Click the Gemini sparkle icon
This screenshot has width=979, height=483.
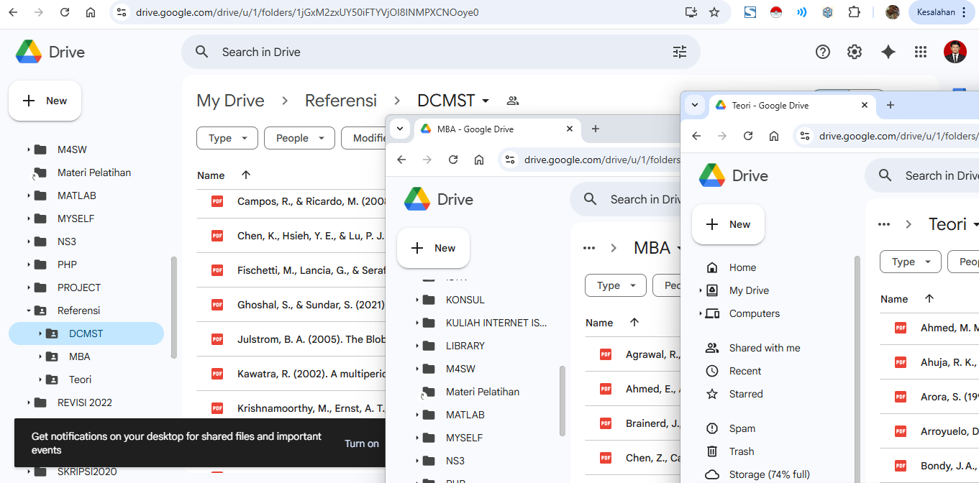pos(888,52)
